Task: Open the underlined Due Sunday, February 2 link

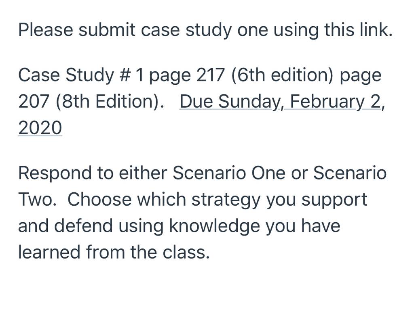Action: [282, 102]
